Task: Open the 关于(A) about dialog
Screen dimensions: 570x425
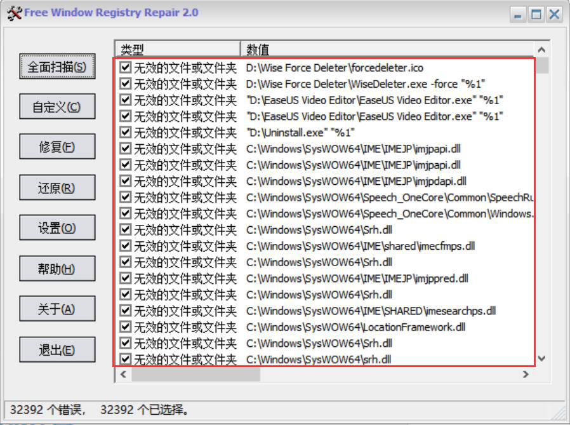Action: 57,309
